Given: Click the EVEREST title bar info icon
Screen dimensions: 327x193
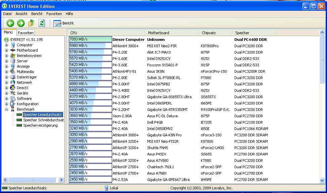Looking at the screenshot, I should (5, 6).
